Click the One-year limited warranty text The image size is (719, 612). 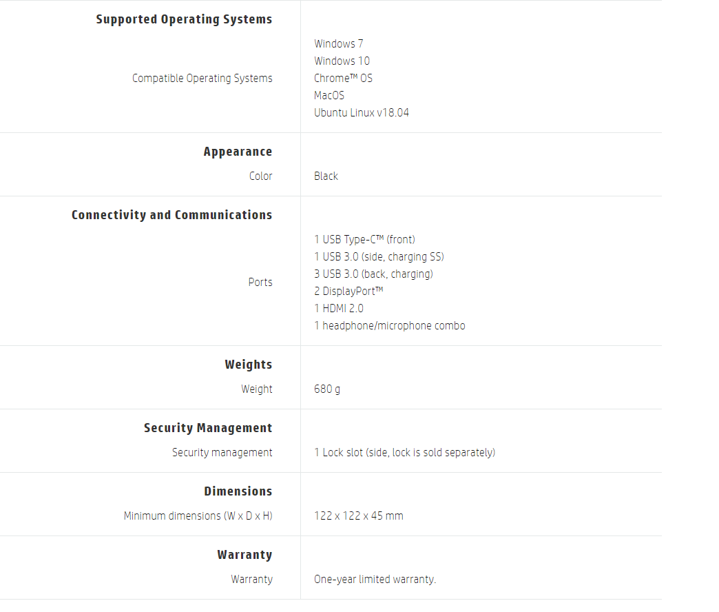pos(375,580)
